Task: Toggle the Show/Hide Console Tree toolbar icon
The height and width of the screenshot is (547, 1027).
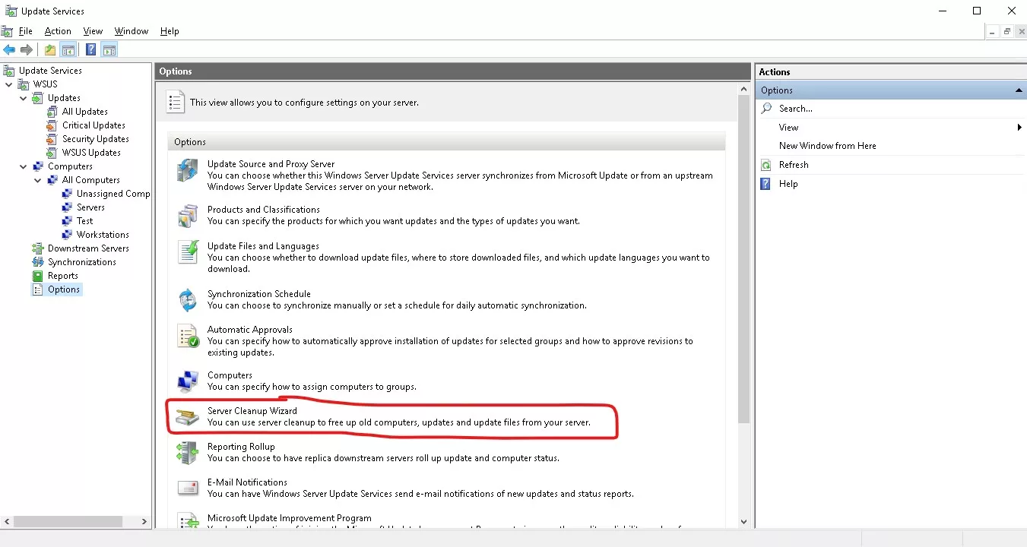Action: [68, 50]
